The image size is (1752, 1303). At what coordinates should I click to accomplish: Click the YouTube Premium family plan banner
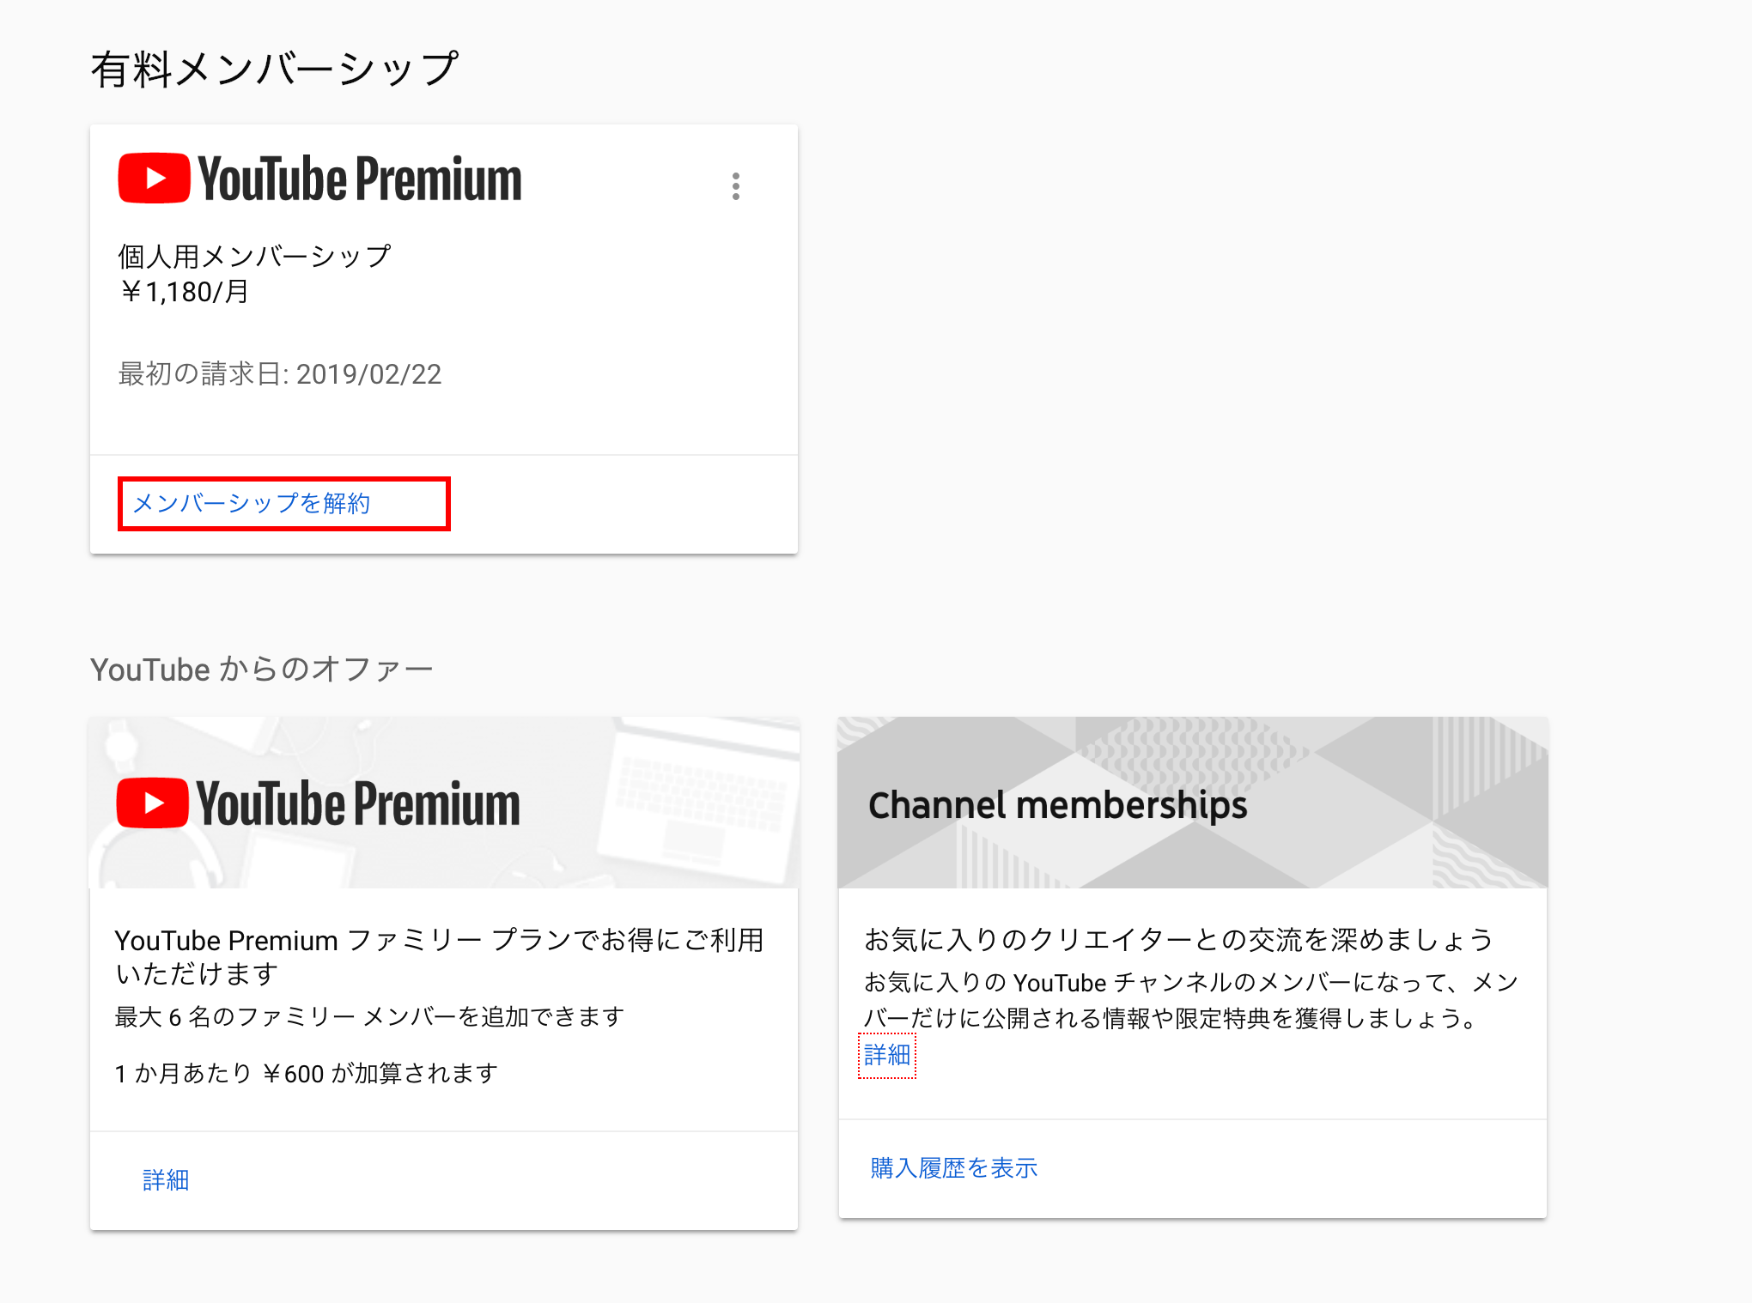(x=444, y=803)
